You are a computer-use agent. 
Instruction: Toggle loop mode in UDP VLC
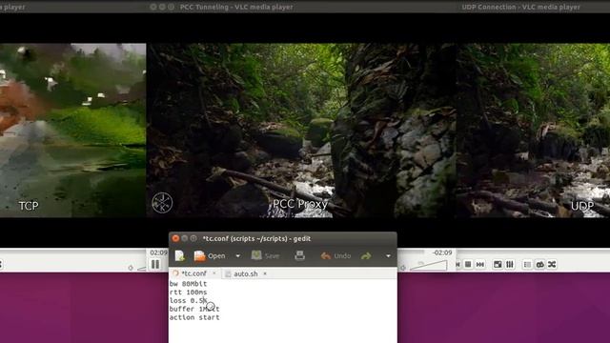click(x=539, y=265)
